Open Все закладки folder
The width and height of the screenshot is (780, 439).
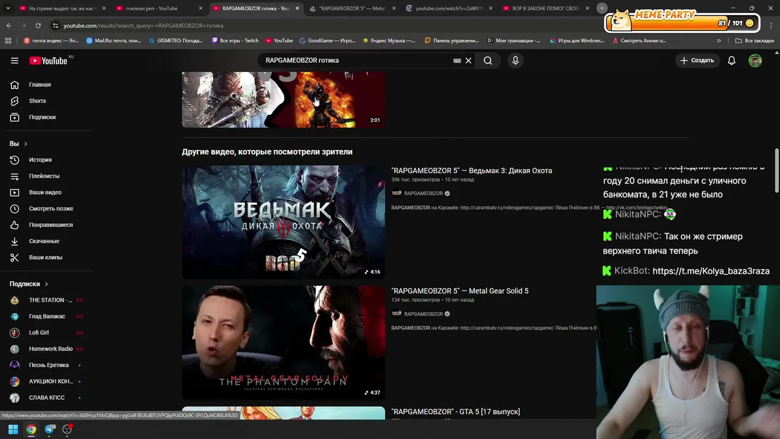[754, 41]
